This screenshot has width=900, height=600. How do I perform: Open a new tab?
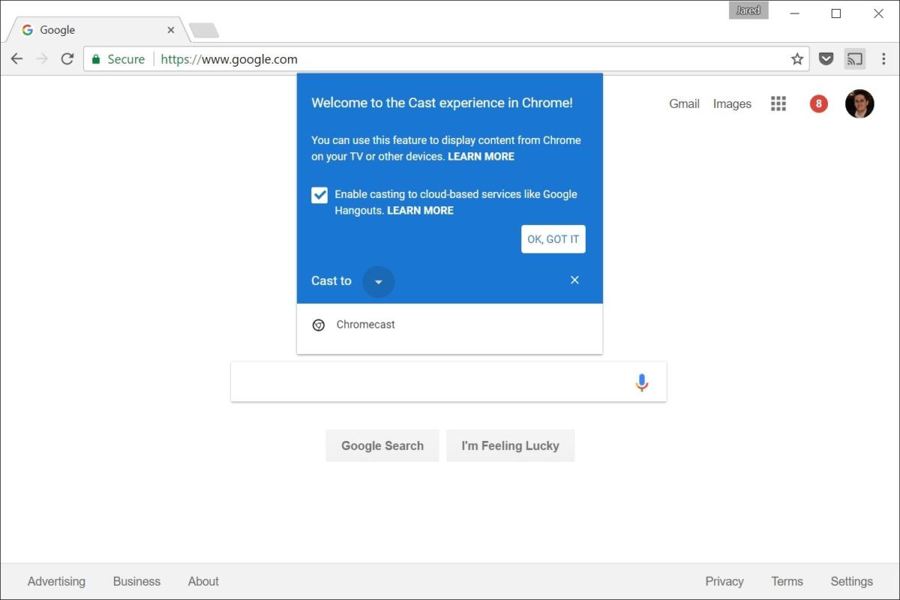click(203, 30)
